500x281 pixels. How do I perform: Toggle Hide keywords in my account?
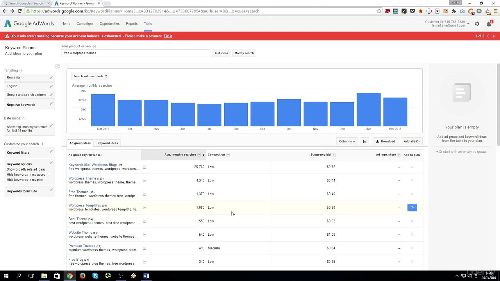pos(27,174)
